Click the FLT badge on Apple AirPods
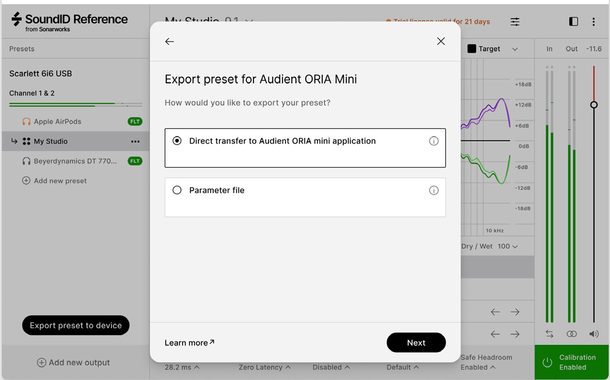Screen dimensions: 610x380 135,122
